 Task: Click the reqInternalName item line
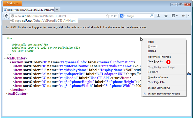click(x=77, y=66)
